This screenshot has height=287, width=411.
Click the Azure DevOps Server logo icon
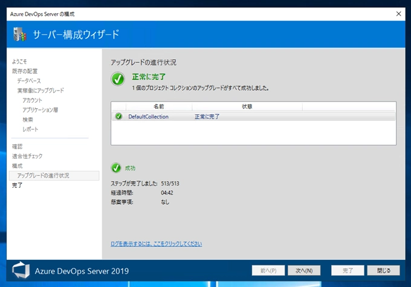[x=21, y=270]
